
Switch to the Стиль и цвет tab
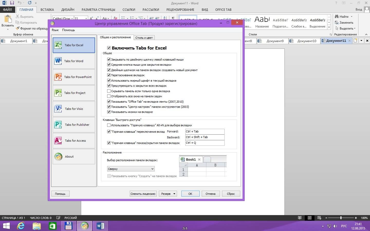coord(144,38)
